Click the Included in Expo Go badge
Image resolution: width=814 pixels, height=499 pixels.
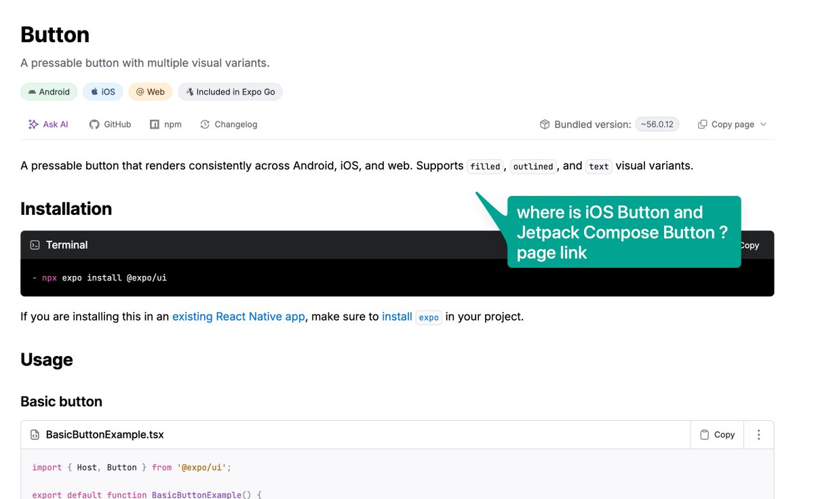pos(230,92)
